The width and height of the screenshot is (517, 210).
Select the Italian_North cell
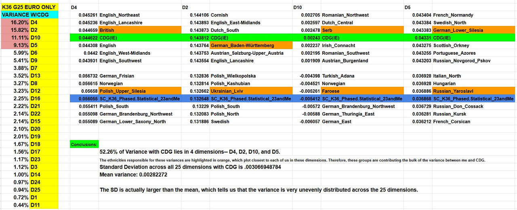click(x=474, y=76)
